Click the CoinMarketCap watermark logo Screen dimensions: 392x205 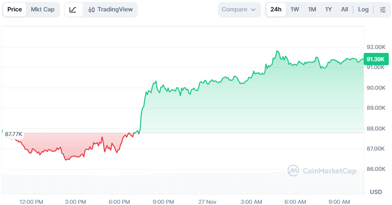click(x=322, y=171)
